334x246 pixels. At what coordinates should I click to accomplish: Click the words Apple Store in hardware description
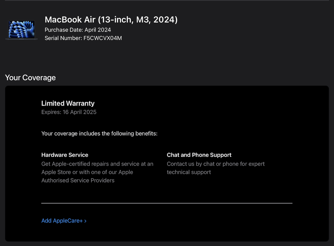[x=56, y=172]
